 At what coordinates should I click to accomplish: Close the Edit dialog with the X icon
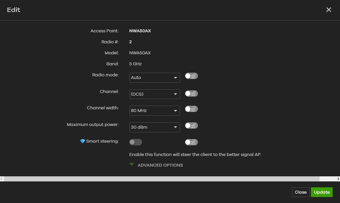[x=329, y=10]
